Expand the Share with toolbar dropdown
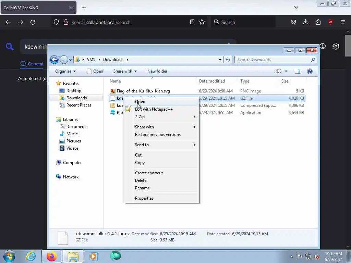The image size is (351, 263). [x=125, y=71]
